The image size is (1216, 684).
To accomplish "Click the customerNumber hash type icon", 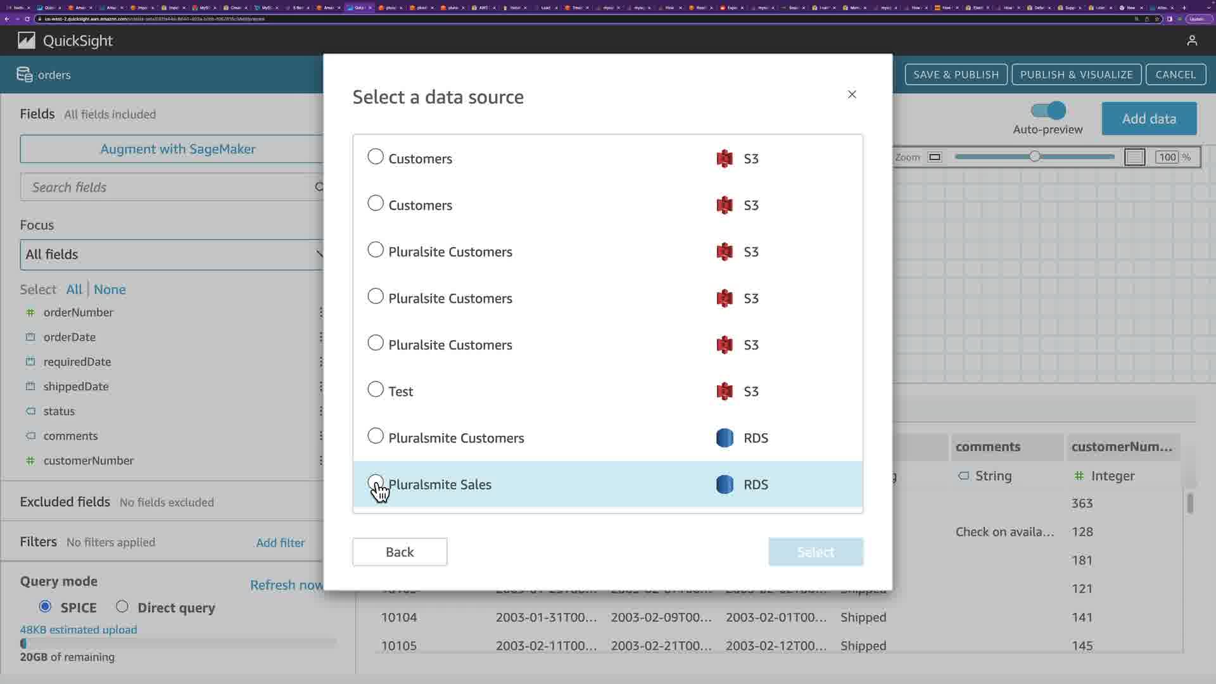I will (x=30, y=460).
